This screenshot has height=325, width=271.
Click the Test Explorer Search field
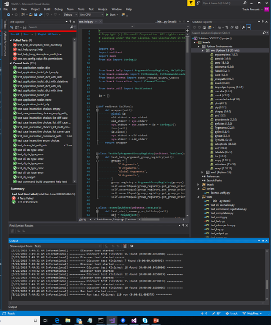click(x=50, y=27)
